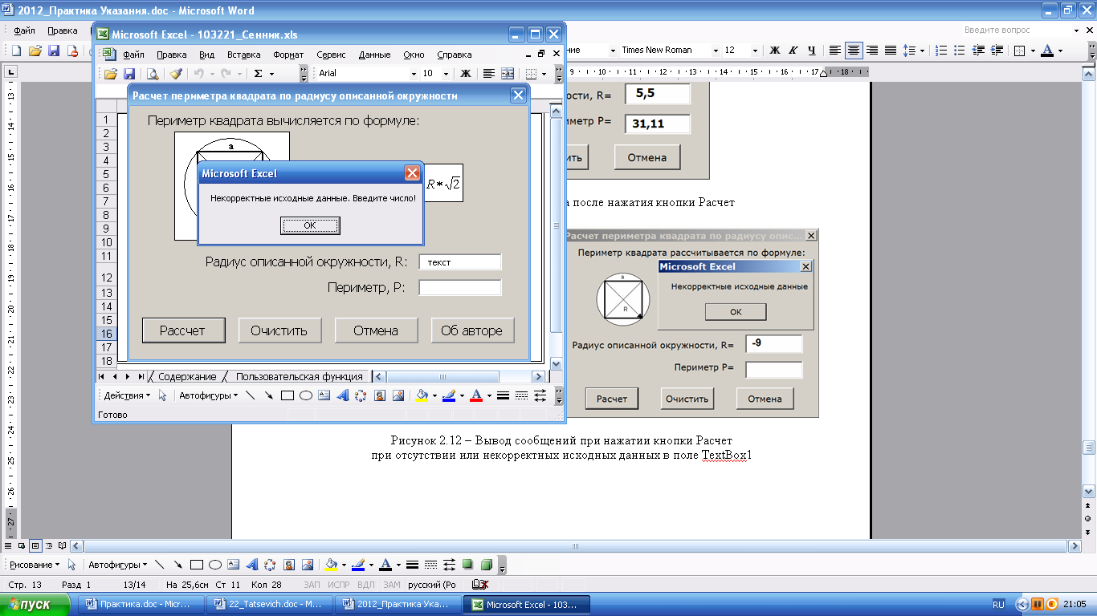Toggle Bold in Word toolbar
Image resolution: width=1097 pixels, height=616 pixels.
775,50
